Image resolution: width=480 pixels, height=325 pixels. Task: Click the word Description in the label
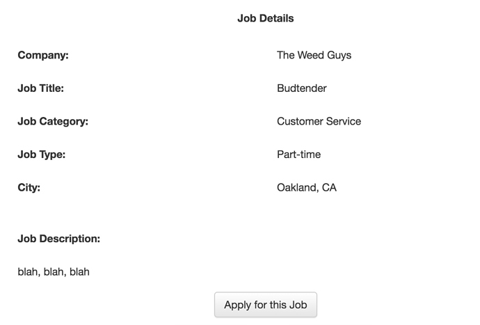[70, 239]
